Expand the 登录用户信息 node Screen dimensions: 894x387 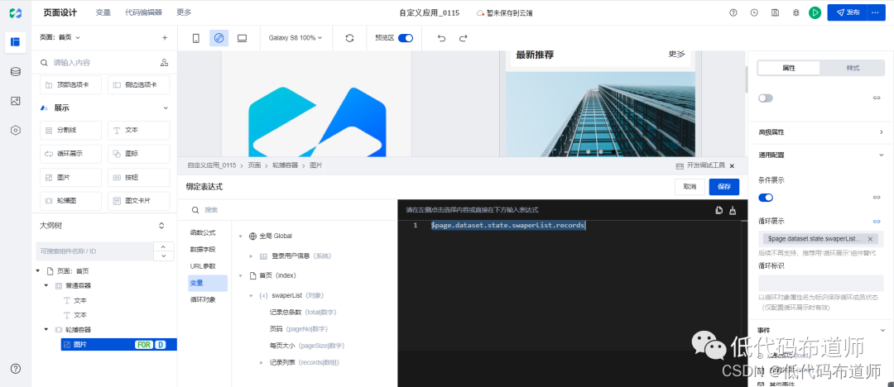point(251,256)
